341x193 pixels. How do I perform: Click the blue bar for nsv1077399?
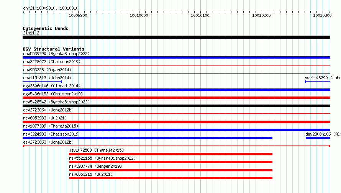click(176, 130)
